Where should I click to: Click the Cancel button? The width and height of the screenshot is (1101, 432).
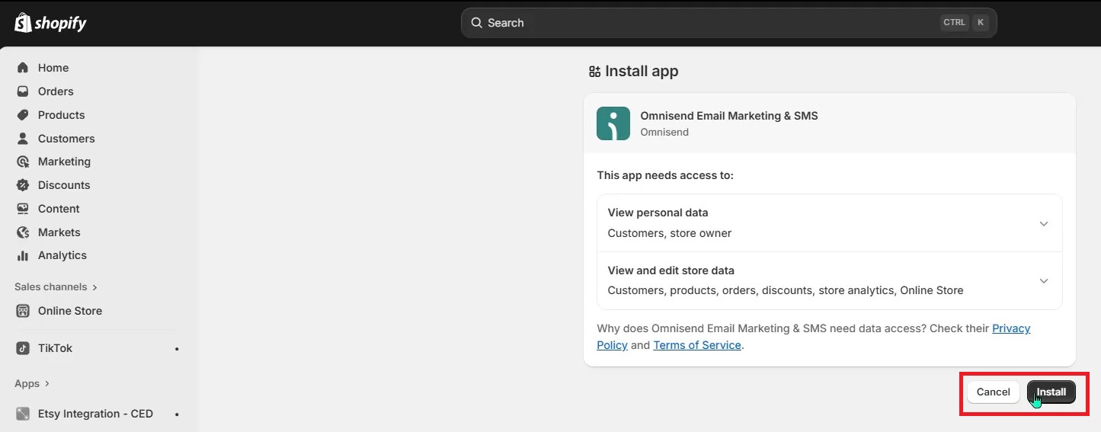click(x=994, y=392)
